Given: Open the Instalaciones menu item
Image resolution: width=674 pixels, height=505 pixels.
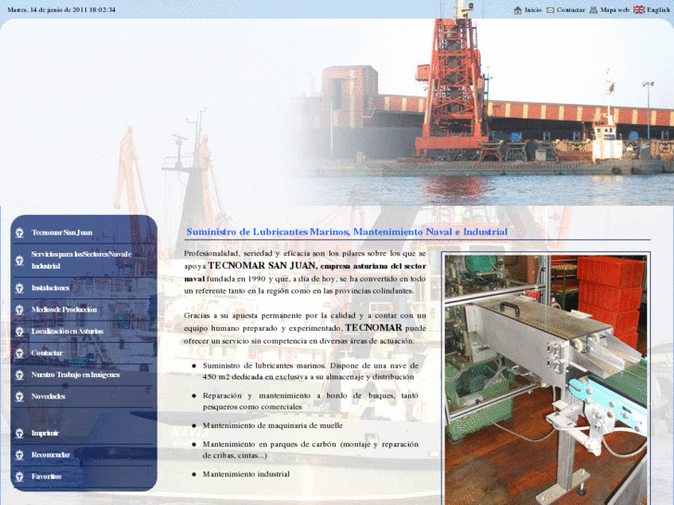Looking at the screenshot, I should [x=50, y=287].
